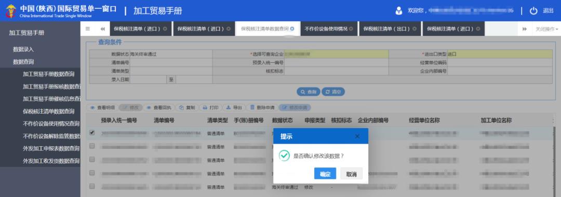The height and width of the screenshot is (197, 561).
Task: Click the 录入日期 end date field after 至
Action: [x=194, y=80]
